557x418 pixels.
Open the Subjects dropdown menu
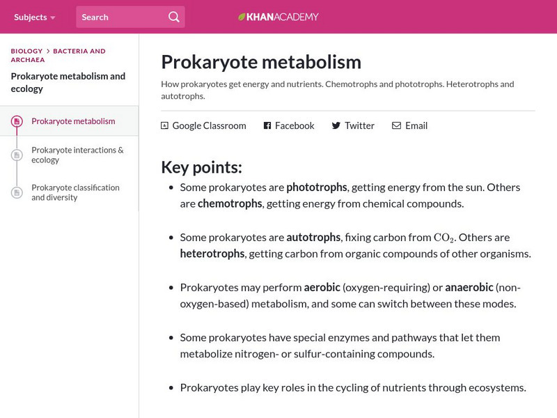pyautogui.click(x=34, y=17)
